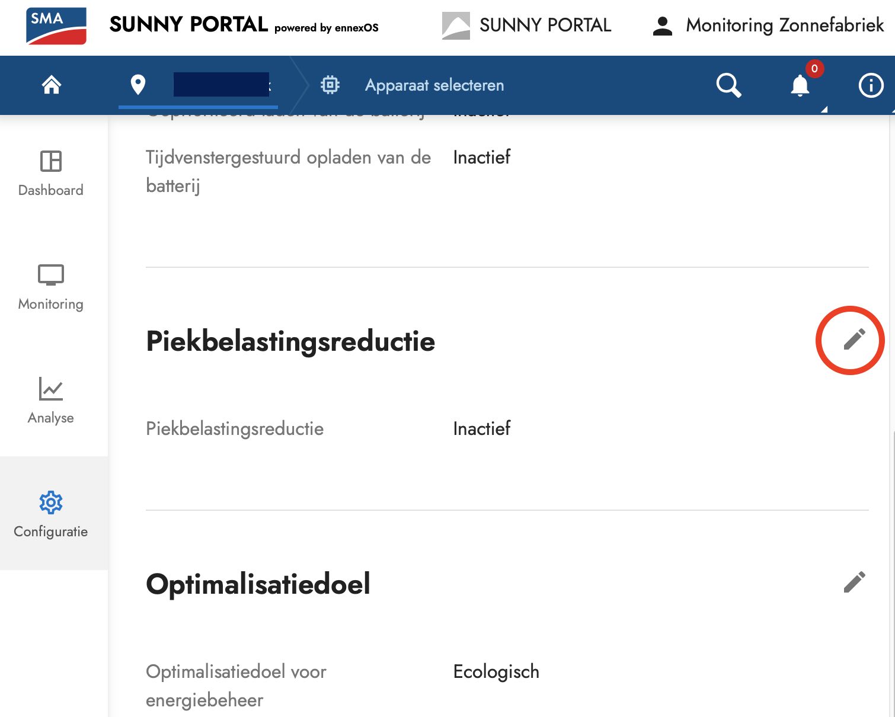
Task: Open the Analyse section
Action: click(x=50, y=402)
